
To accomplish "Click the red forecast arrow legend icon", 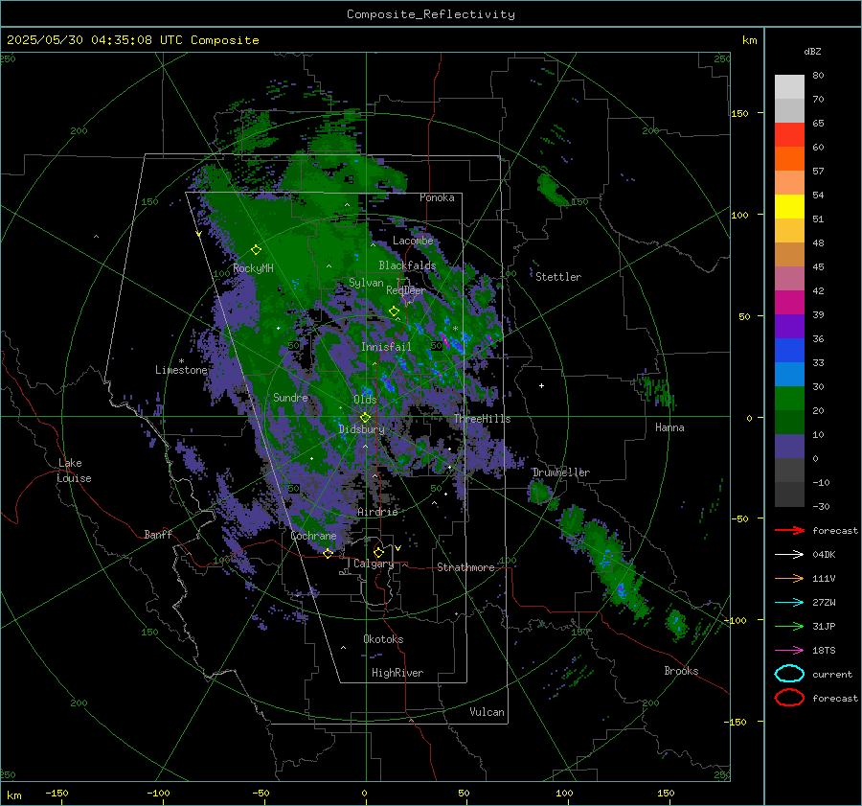I will [x=789, y=530].
